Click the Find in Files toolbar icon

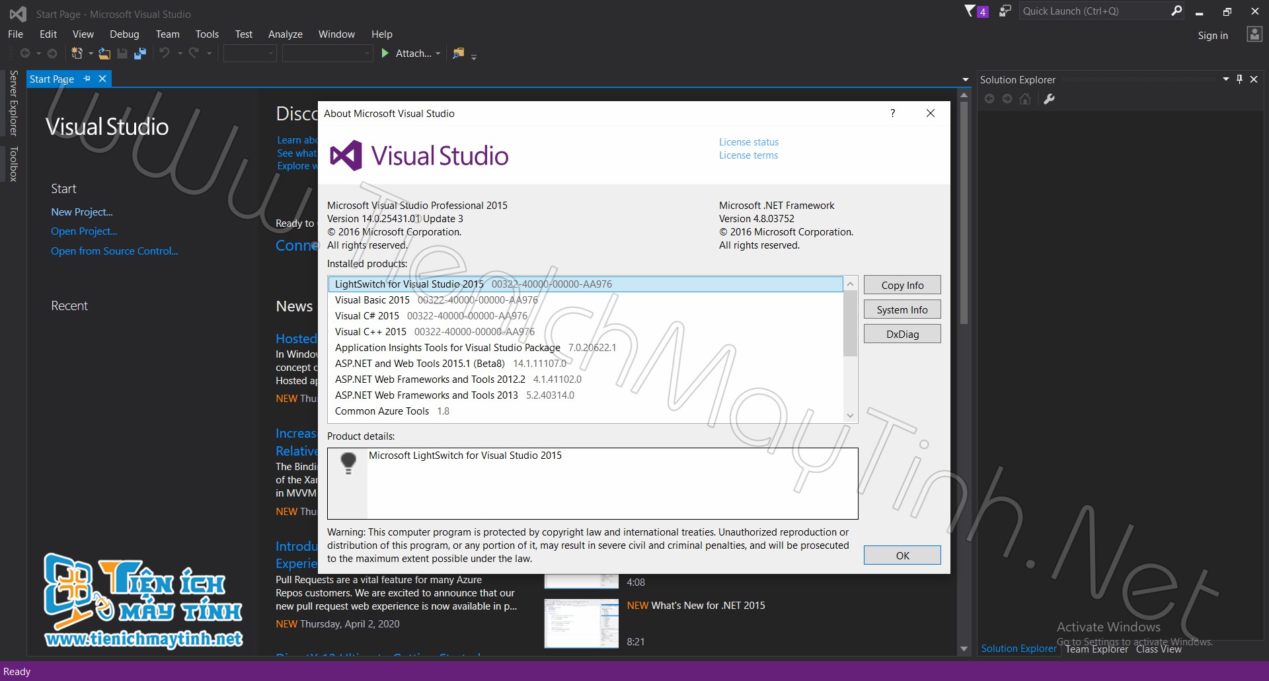pyautogui.click(x=458, y=54)
